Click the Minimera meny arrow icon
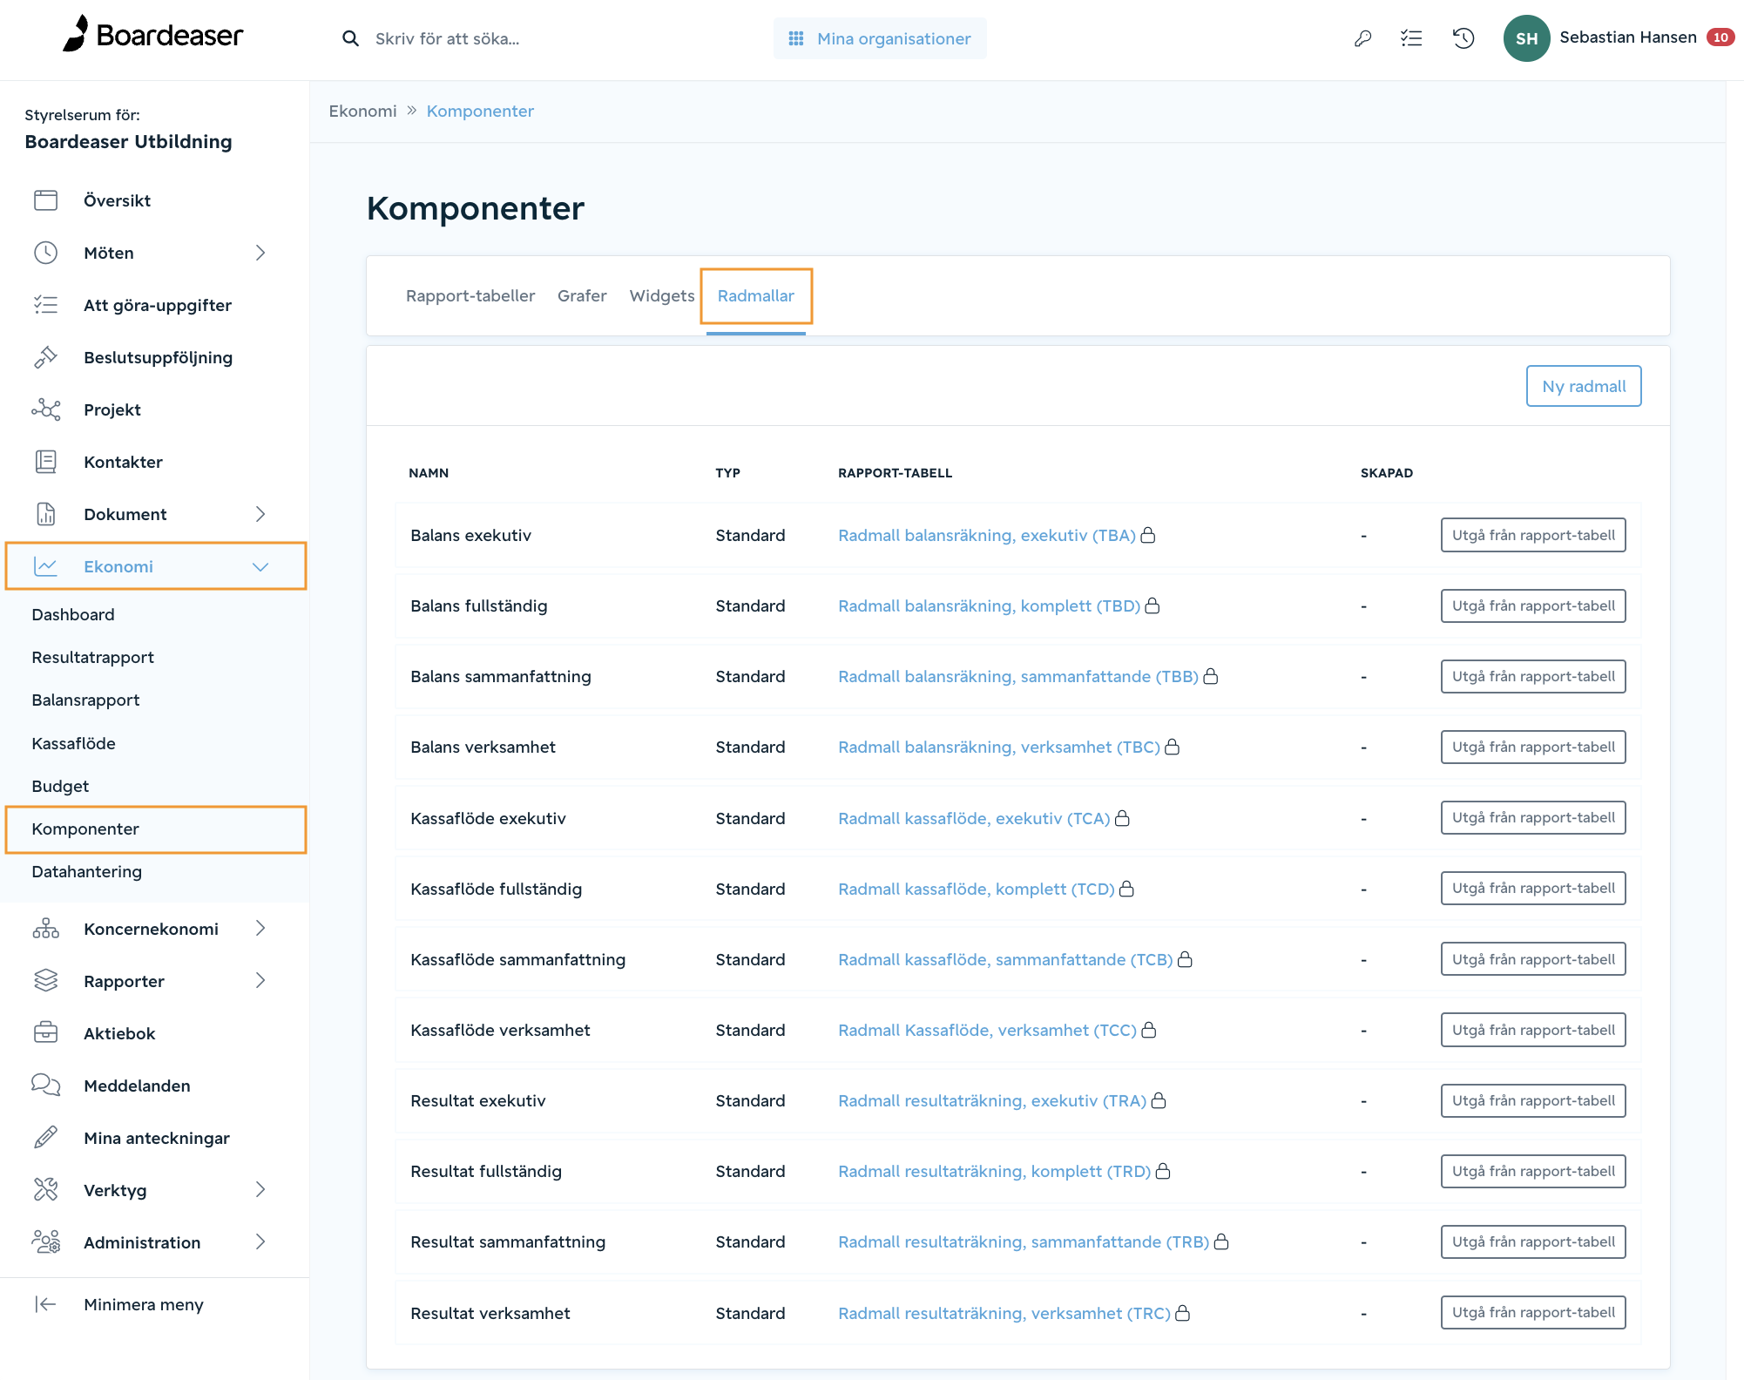This screenshot has width=1744, height=1380. pos(45,1304)
